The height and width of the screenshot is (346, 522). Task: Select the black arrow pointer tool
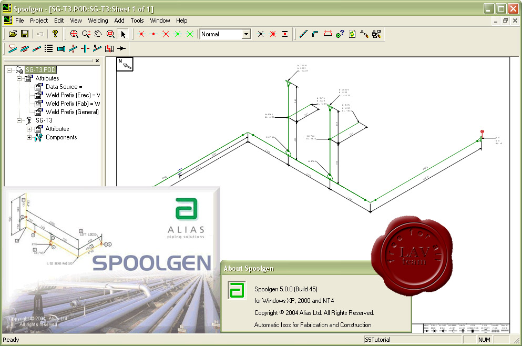(123, 34)
